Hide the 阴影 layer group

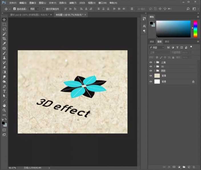tap(151, 71)
